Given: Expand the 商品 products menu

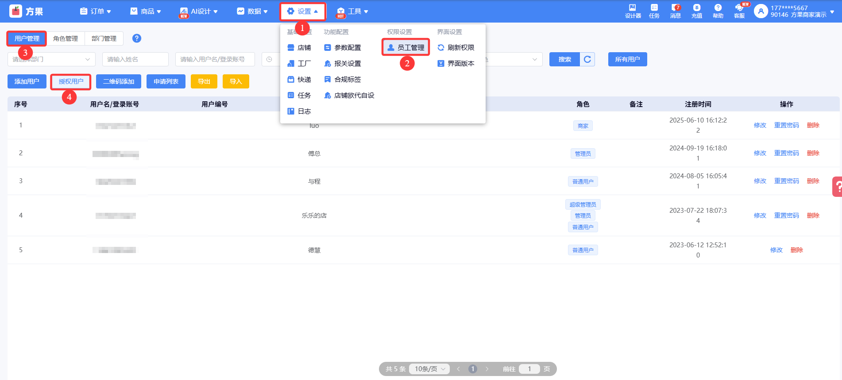Looking at the screenshot, I should pyautogui.click(x=146, y=12).
